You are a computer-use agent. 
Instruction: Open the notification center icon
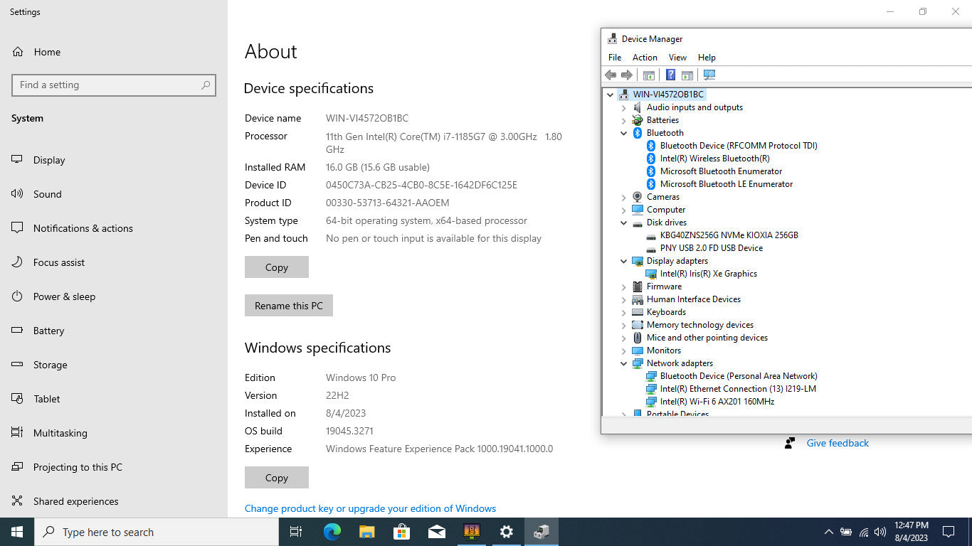coord(949,532)
